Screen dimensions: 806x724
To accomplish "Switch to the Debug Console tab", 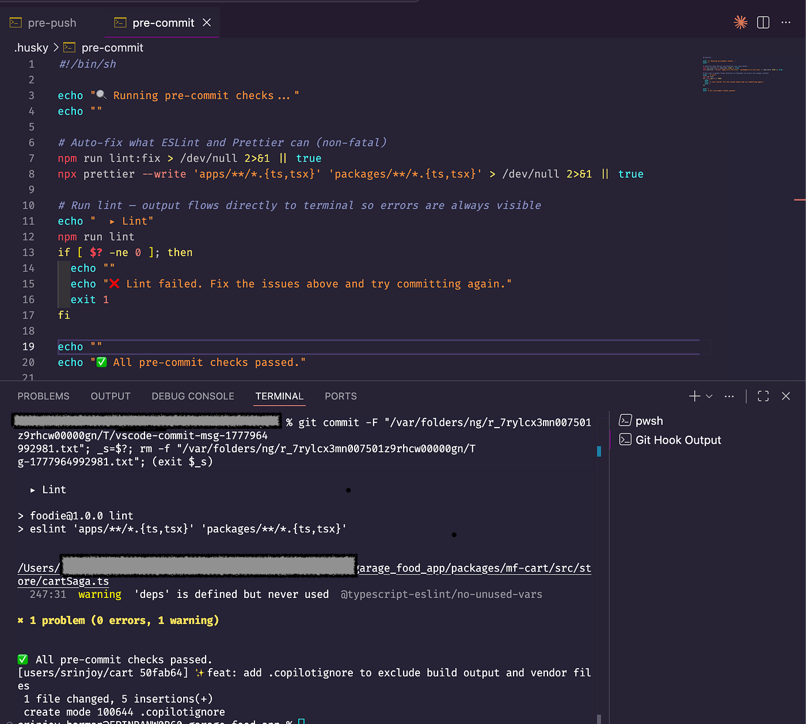I will click(x=193, y=396).
